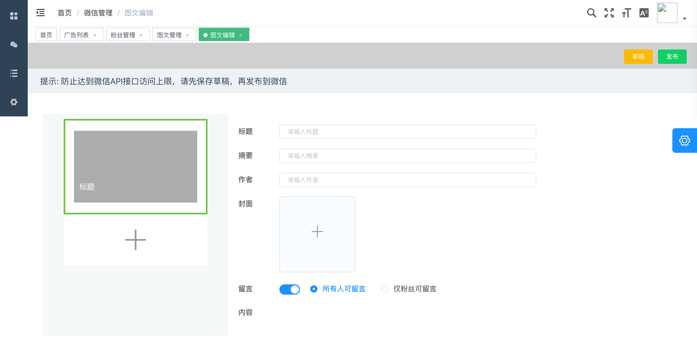The height and width of the screenshot is (361, 697).
Task: Toggle the 留言 switch off
Action: [289, 289]
